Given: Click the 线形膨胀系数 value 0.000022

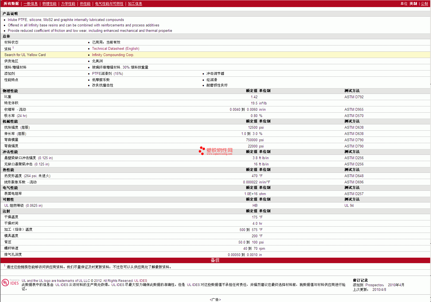Looking at the screenshot, I should point(250,182).
